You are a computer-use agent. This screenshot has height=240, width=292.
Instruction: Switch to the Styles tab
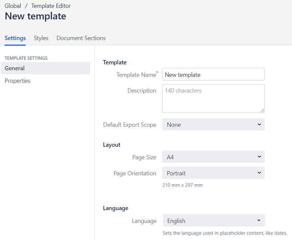[41, 38]
